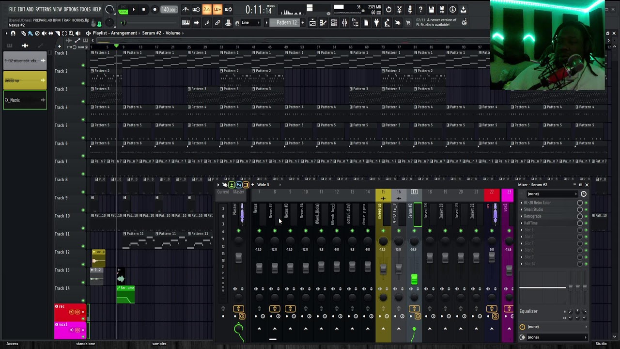
Task: Toggle loop recording icon
Action: [x=228, y=9]
